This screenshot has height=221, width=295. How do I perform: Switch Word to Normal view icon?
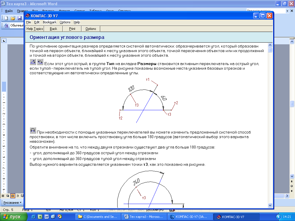coord(3,196)
